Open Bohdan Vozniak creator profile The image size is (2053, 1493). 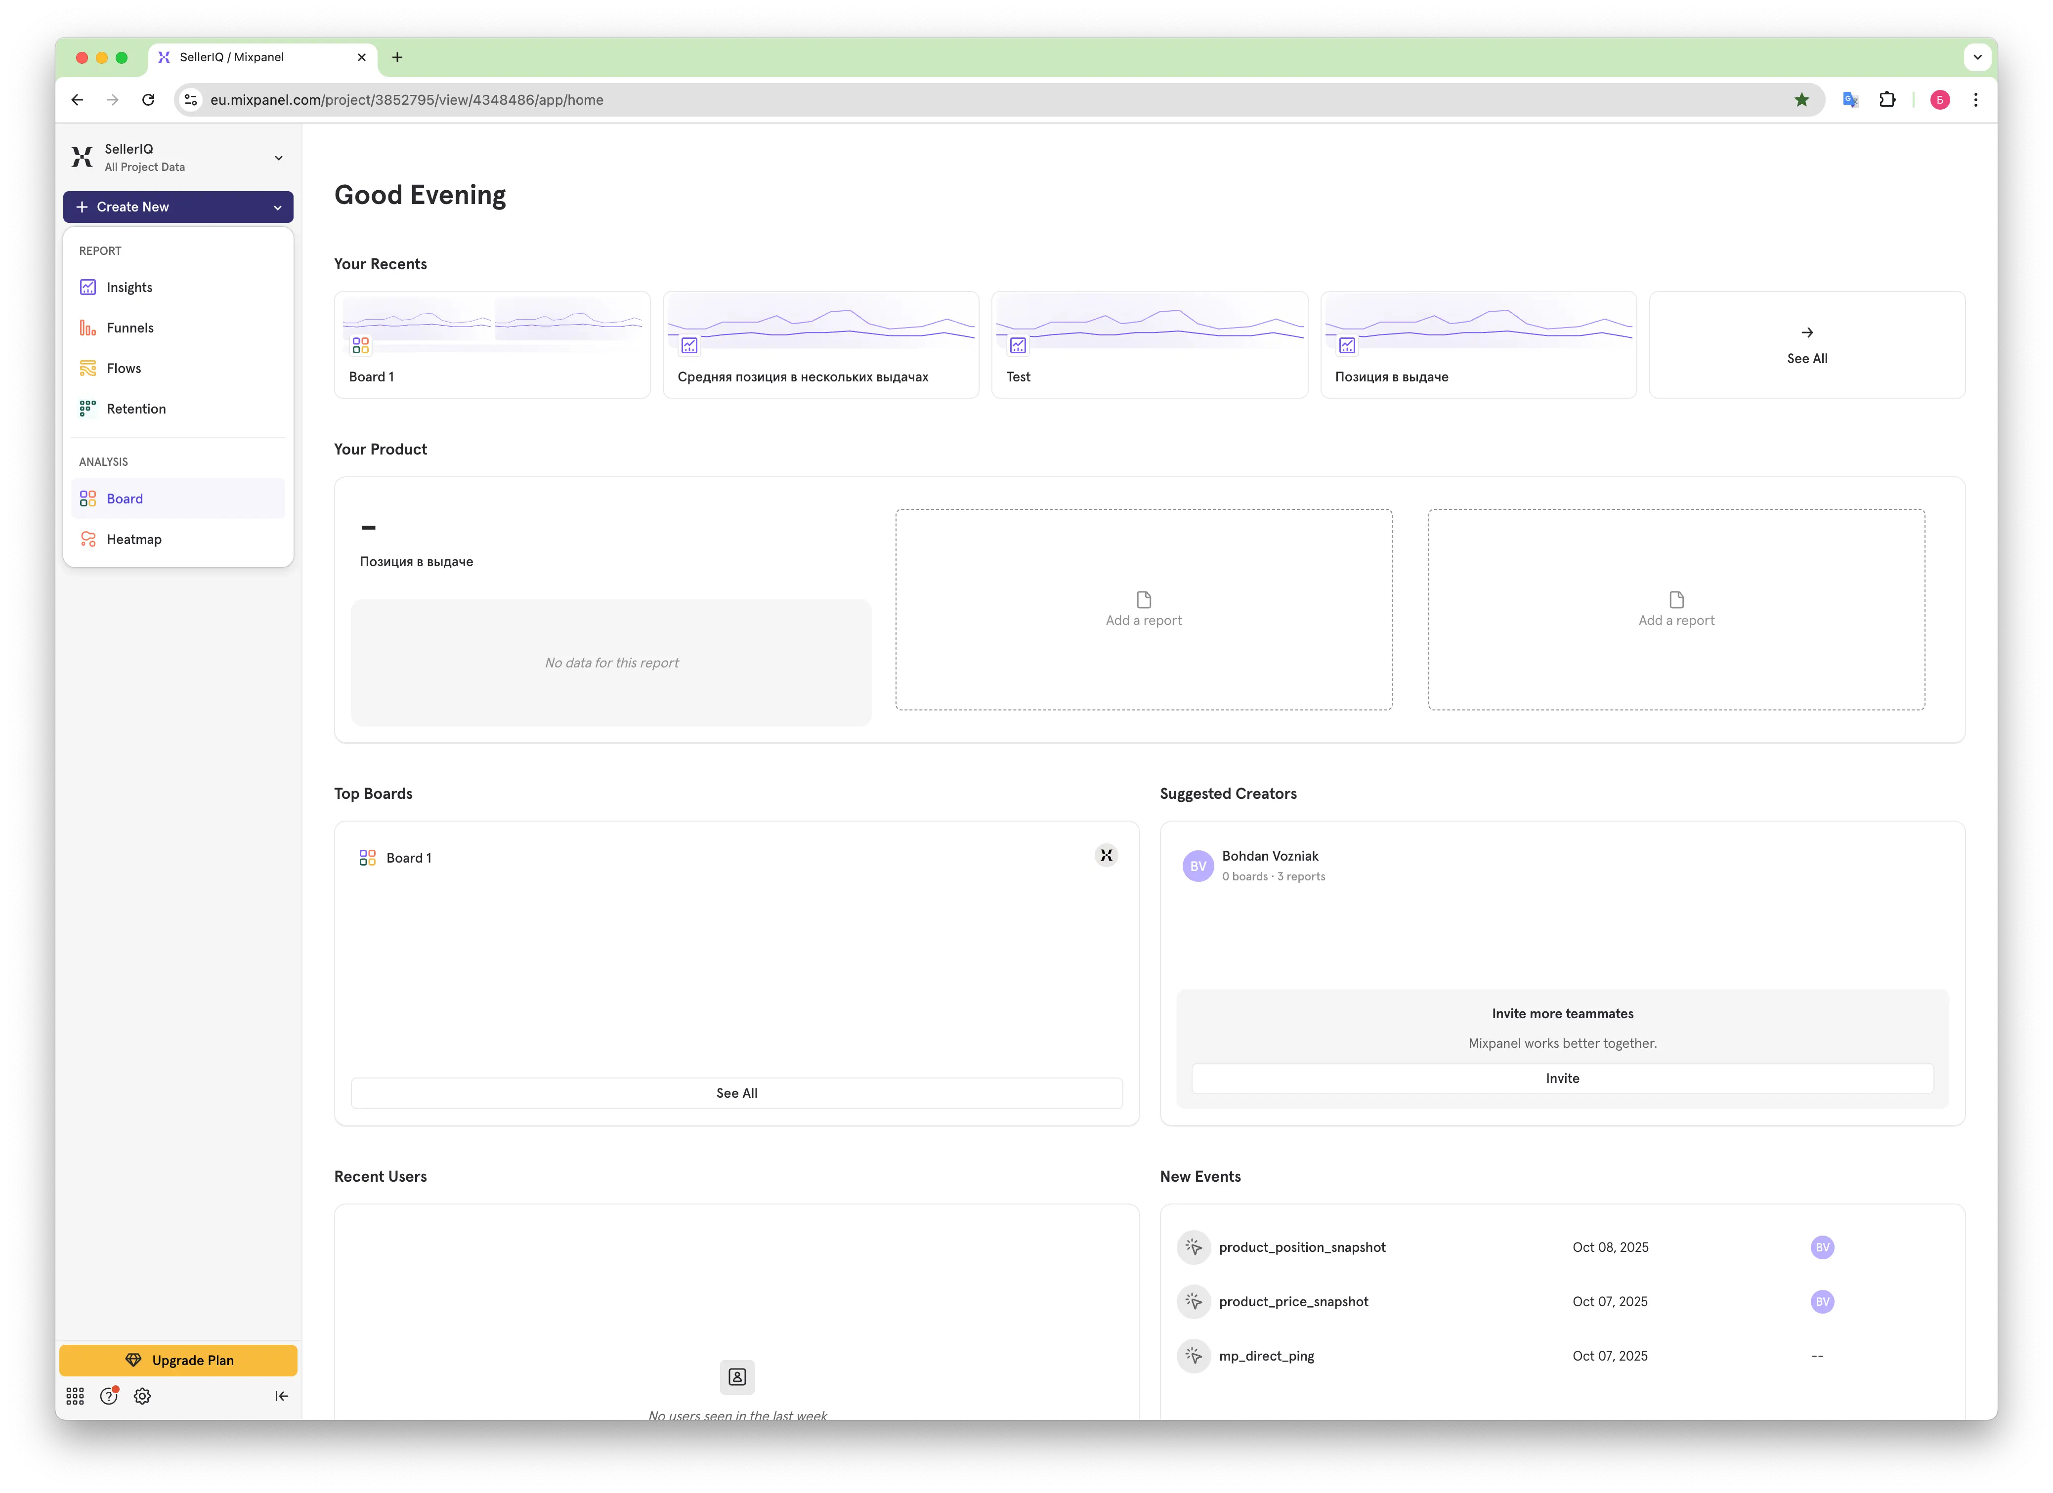[1270, 856]
